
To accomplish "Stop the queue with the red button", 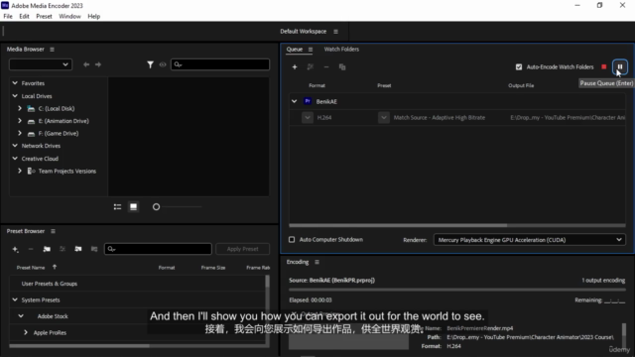I will (604, 66).
